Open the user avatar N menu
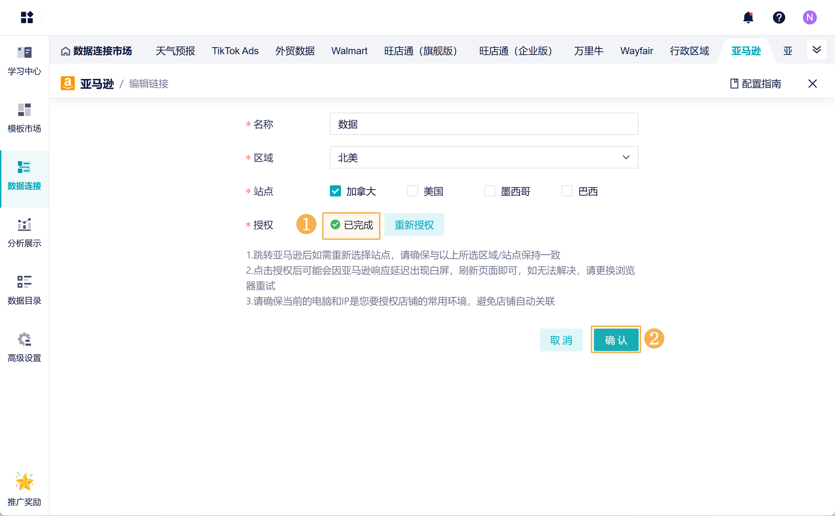835x516 pixels. click(809, 17)
